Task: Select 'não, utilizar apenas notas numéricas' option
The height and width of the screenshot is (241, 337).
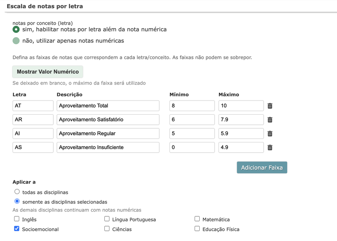Action: pos(16,41)
